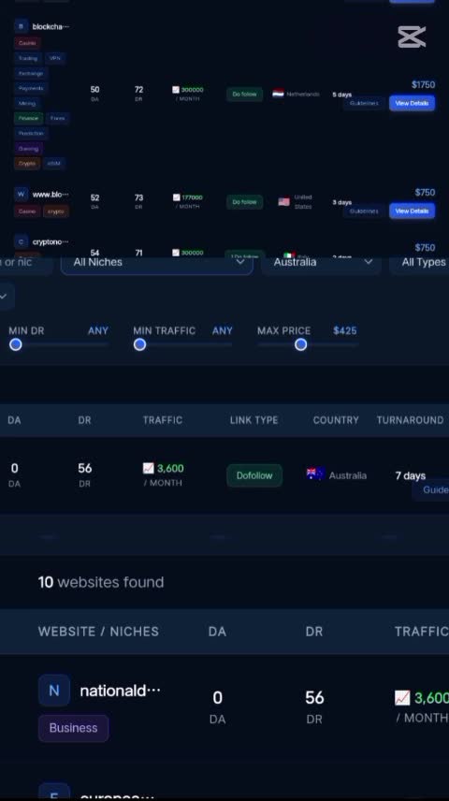Sort by the TURNAROUND column header
Screen dimensions: 449x801
pyautogui.click(x=410, y=420)
